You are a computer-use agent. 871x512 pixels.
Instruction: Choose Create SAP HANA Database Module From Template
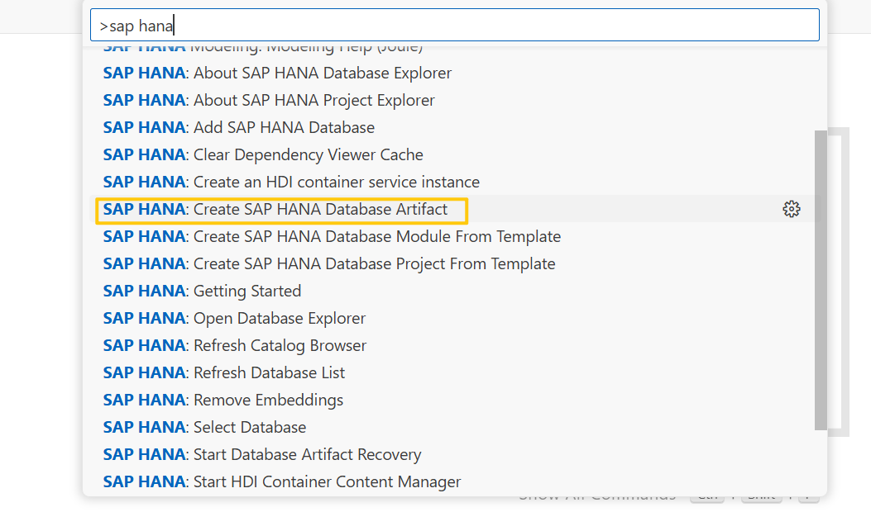(454, 236)
